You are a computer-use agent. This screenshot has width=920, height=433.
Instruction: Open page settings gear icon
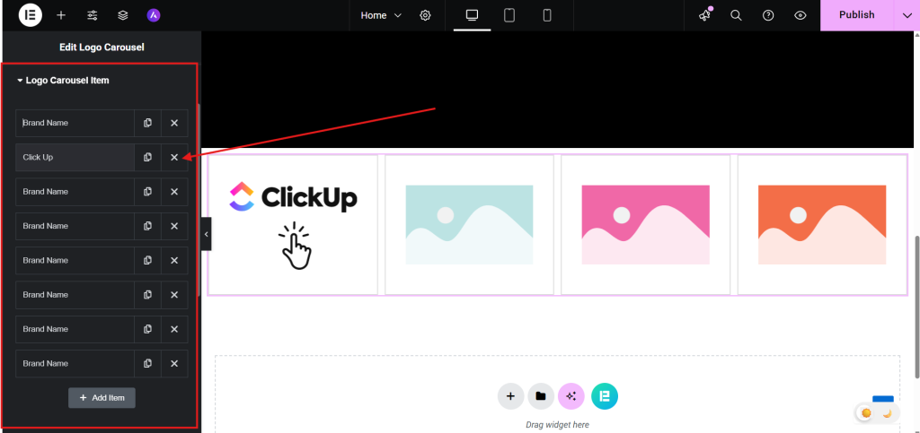[425, 15]
